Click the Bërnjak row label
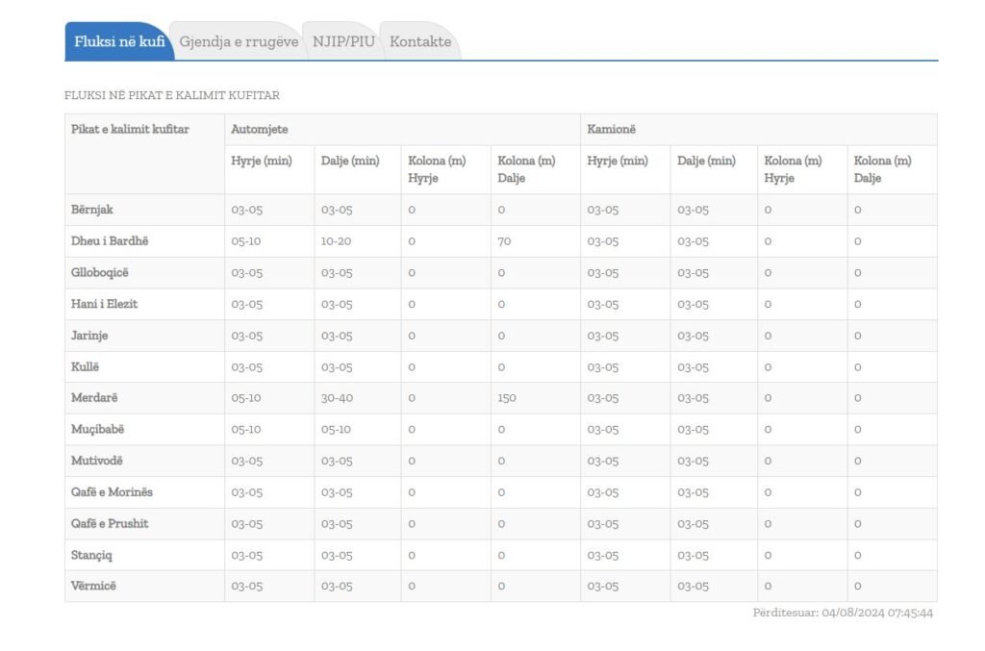This screenshot has width=985, height=651. point(92,210)
